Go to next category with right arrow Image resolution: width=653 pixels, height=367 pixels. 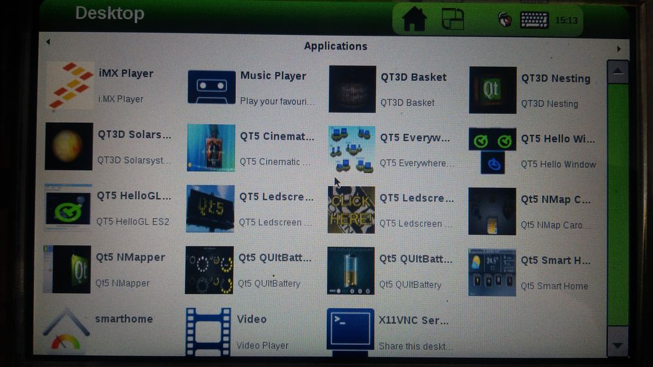point(619,49)
